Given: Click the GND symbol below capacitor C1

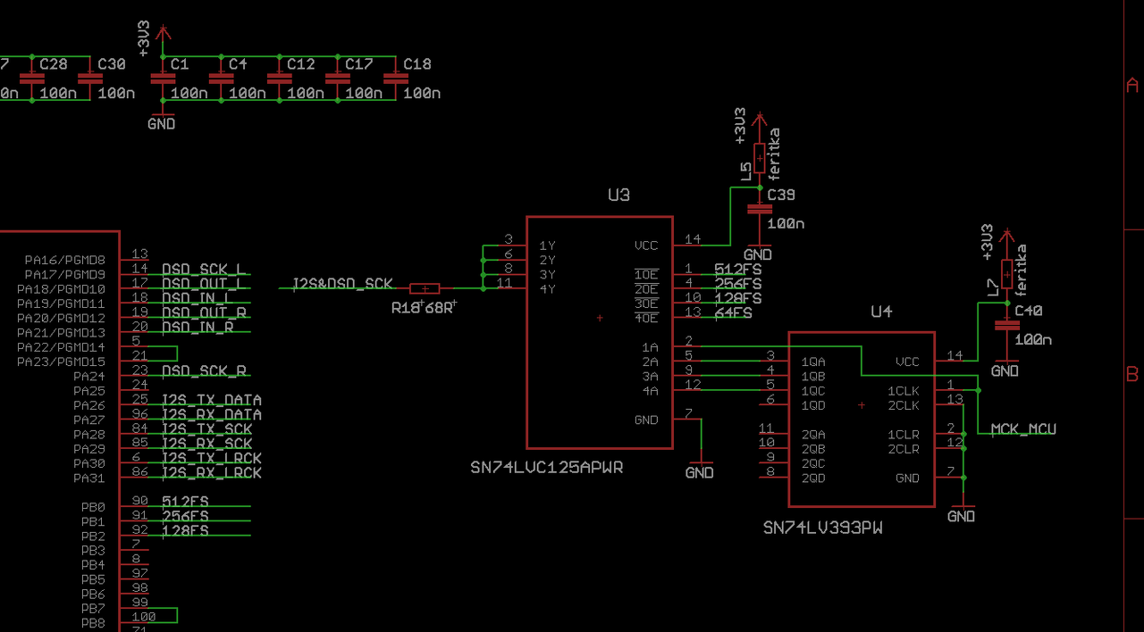Looking at the screenshot, I should 162,121.
